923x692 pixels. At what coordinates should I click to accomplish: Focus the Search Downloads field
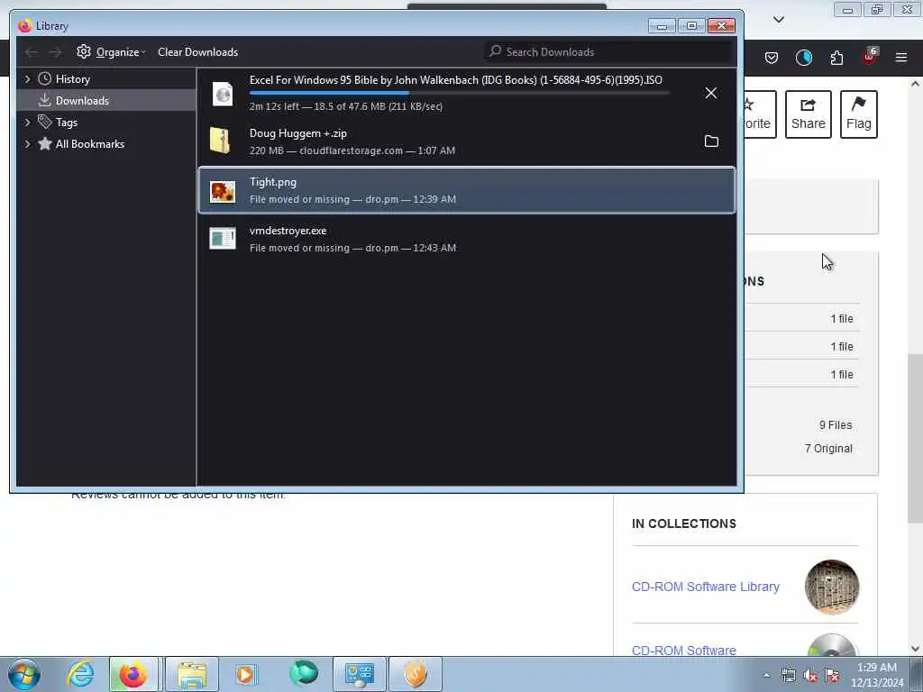(x=608, y=51)
